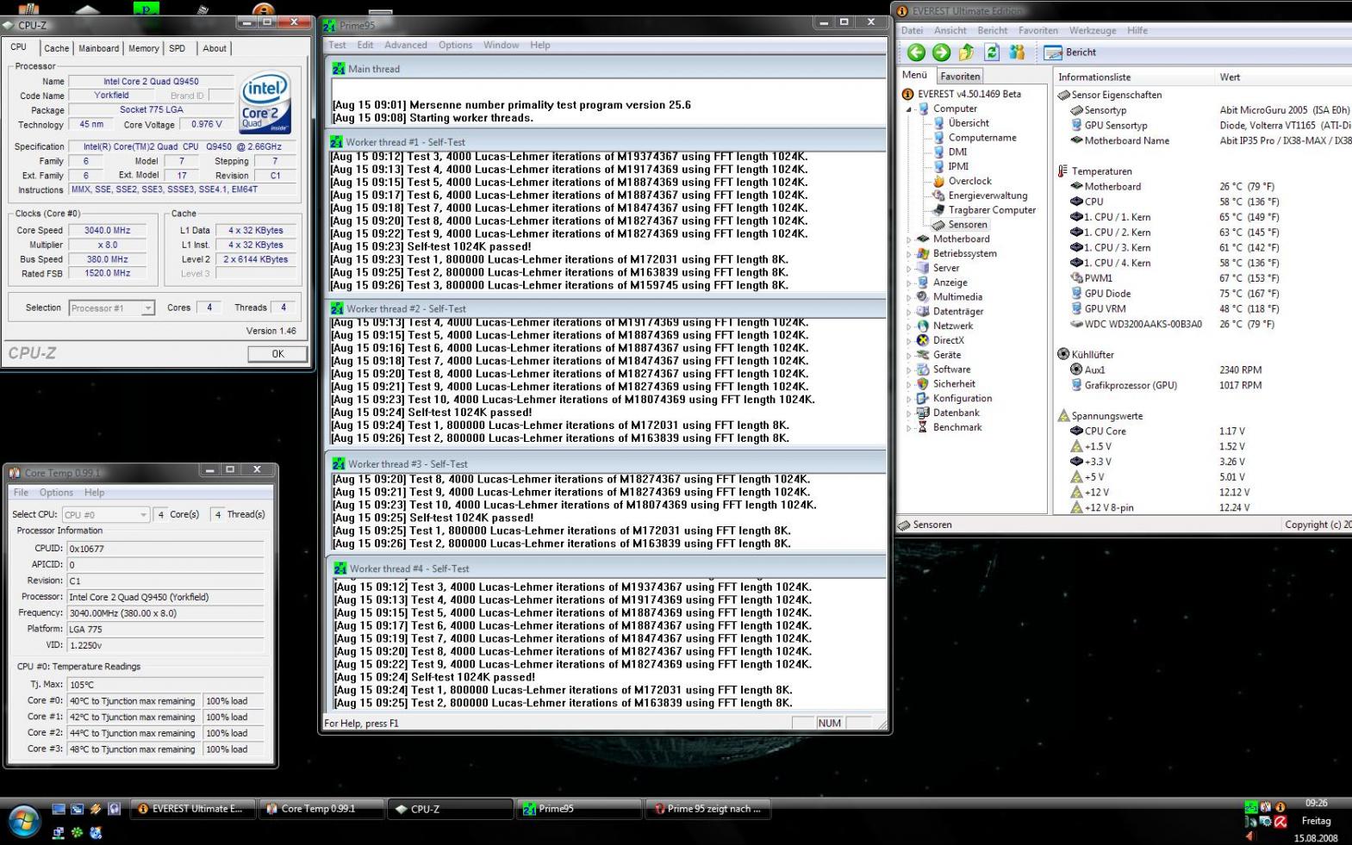Click EVEREST v4.50.1469 Beta root node
The image size is (1352, 845).
coord(969,94)
